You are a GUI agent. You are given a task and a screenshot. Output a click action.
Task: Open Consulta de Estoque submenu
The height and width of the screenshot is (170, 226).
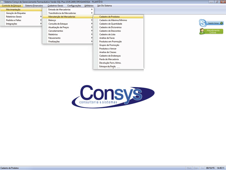point(68,24)
